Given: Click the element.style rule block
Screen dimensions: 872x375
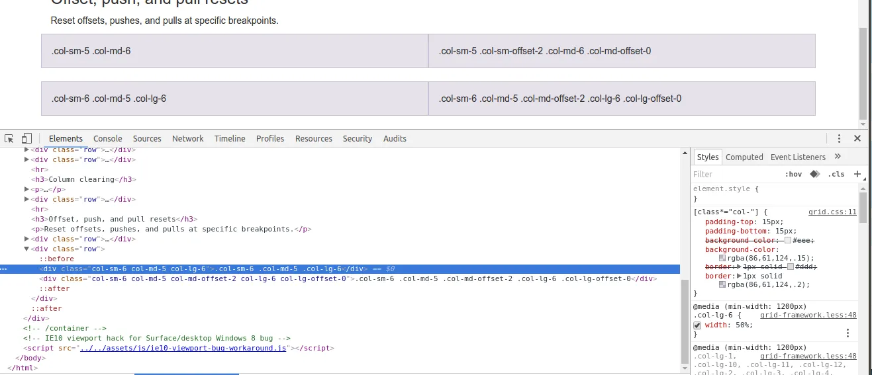Looking at the screenshot, I should click(x=775, y=193).
